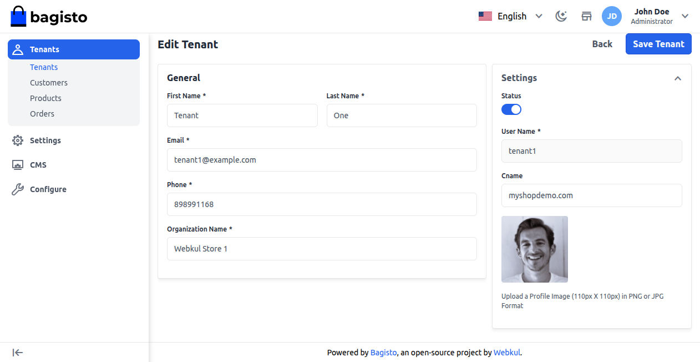Open the English language dropdown
Viewport: 700px width, 362px height.
coord(510,16)
